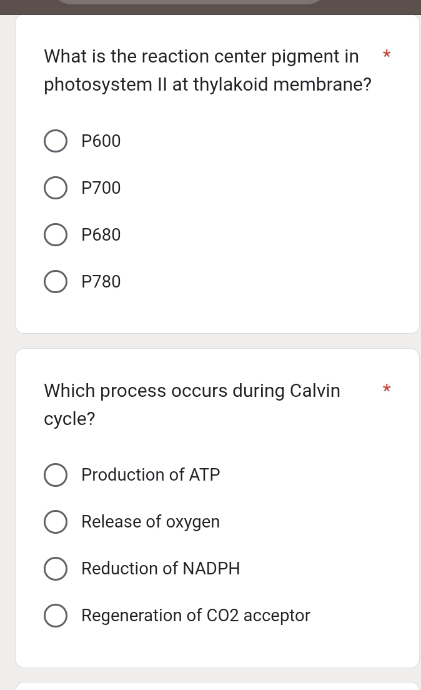
Task: Select the P780 answer option
Action: [x=56, y=281]
